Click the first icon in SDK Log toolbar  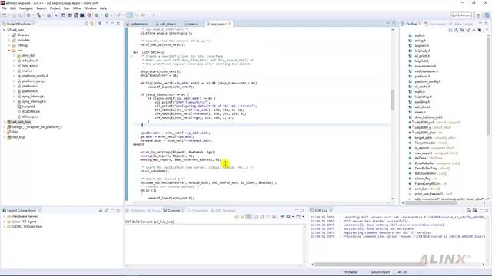[469, 210]
